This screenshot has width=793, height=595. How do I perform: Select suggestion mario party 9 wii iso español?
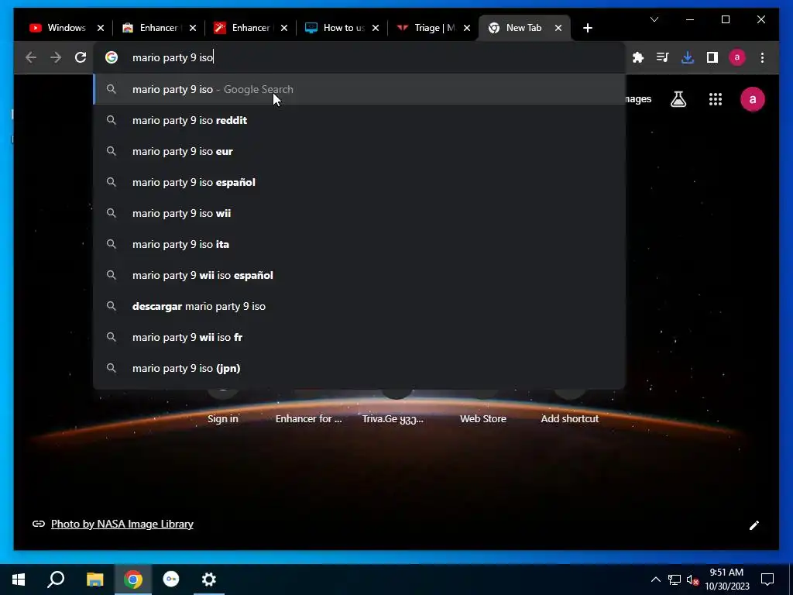359,275
